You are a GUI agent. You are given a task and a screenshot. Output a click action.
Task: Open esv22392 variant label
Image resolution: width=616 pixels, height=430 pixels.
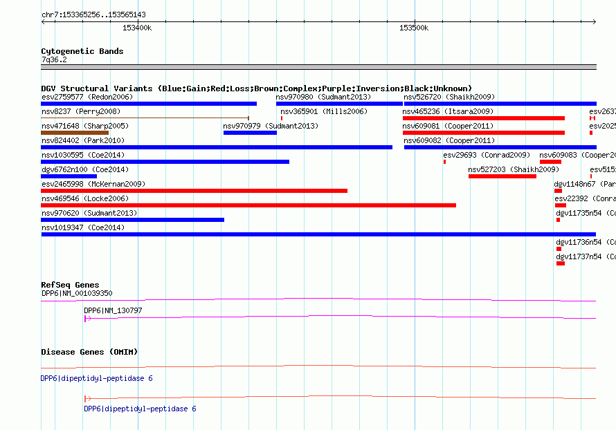tap(586, 198)
